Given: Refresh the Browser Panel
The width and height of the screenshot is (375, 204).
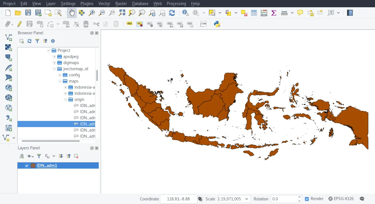Looking at the screenshot, I should (29, 41).
